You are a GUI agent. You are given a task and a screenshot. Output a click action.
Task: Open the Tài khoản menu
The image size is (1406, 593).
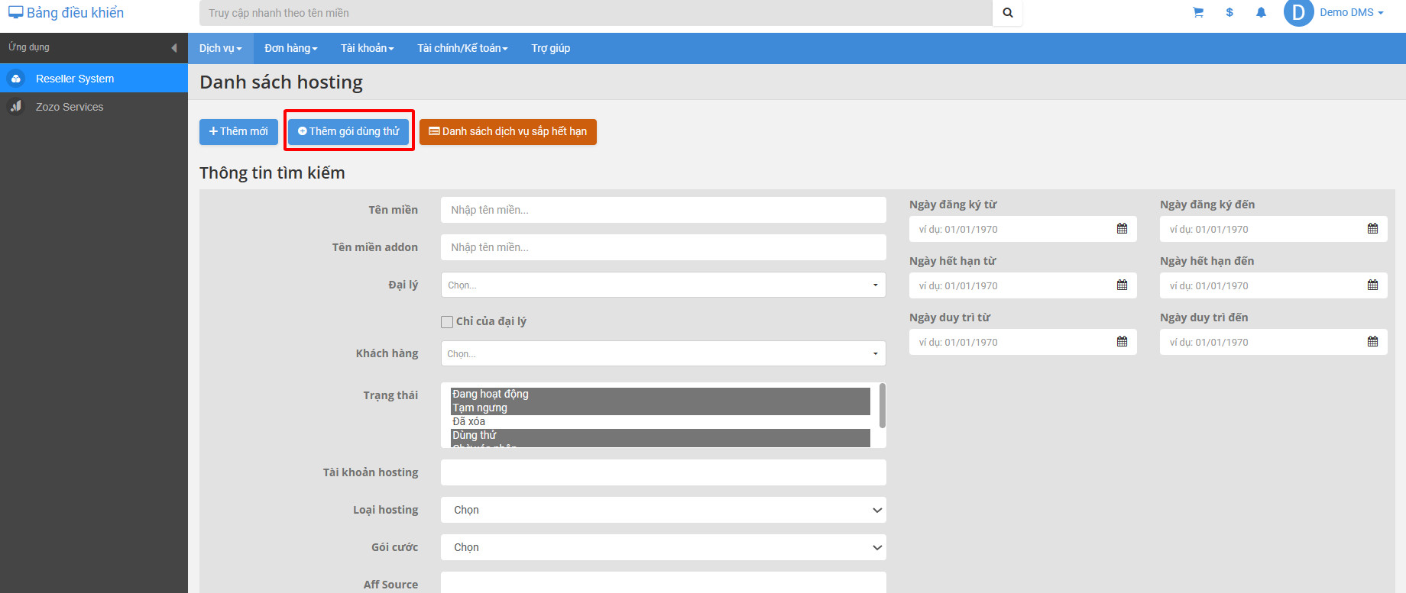[x=368, y=48]
